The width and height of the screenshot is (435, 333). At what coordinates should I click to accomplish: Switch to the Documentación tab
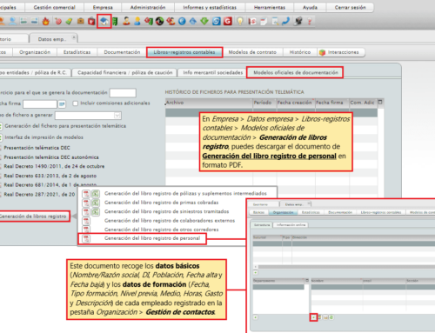pos(122,52)
